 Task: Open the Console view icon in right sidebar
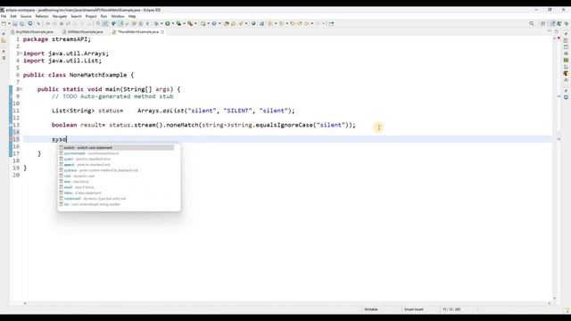click(x=566, y=97)
